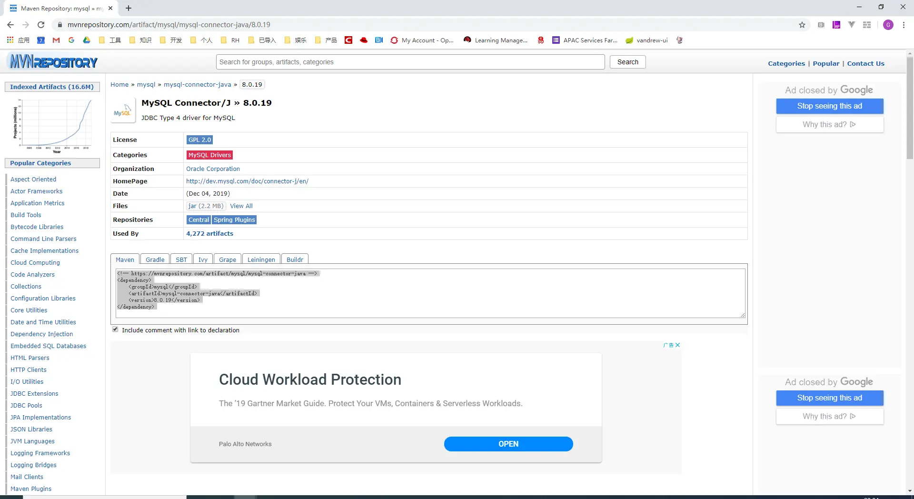
Task: Switch to the Maven dependency tab
Action: 125,259
